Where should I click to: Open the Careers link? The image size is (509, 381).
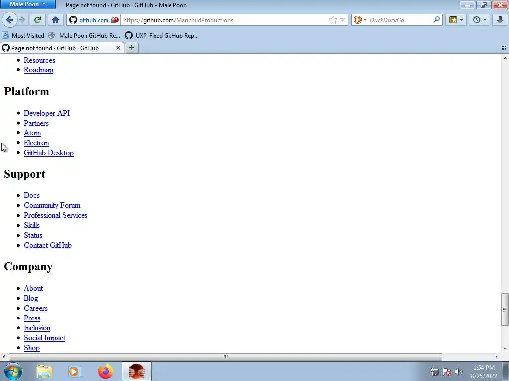(35, 308)
